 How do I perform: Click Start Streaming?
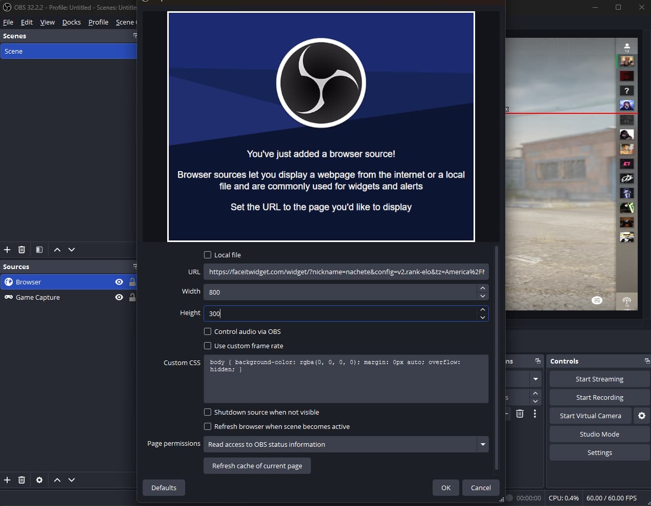click(599, 379)
